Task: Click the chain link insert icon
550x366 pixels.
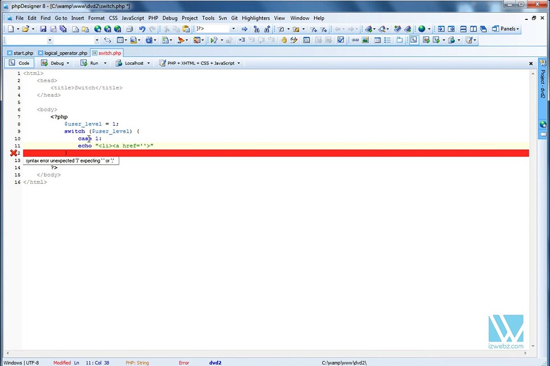Action: coord(355,40)
